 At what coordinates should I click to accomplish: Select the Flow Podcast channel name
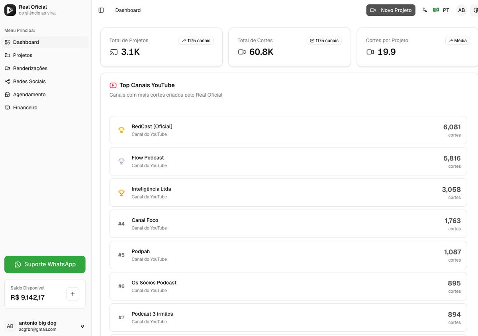[148, 158]
